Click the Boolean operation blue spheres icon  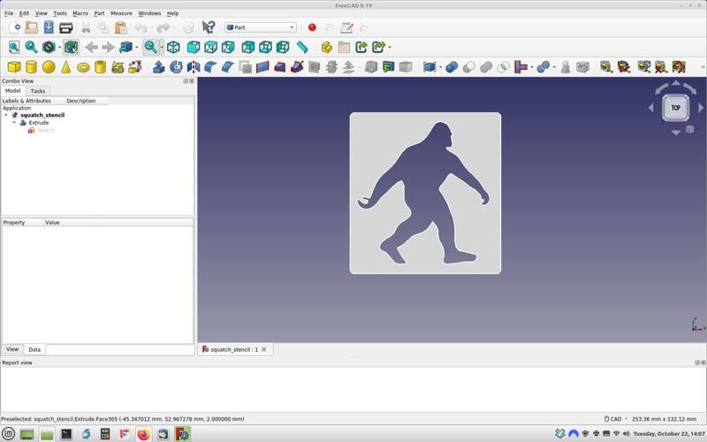coord(452,67)
